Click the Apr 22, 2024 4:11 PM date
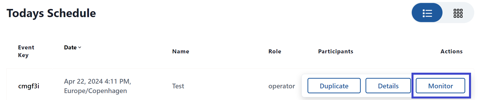This screenshot has width=478, height=100. [x=97, y=81]
